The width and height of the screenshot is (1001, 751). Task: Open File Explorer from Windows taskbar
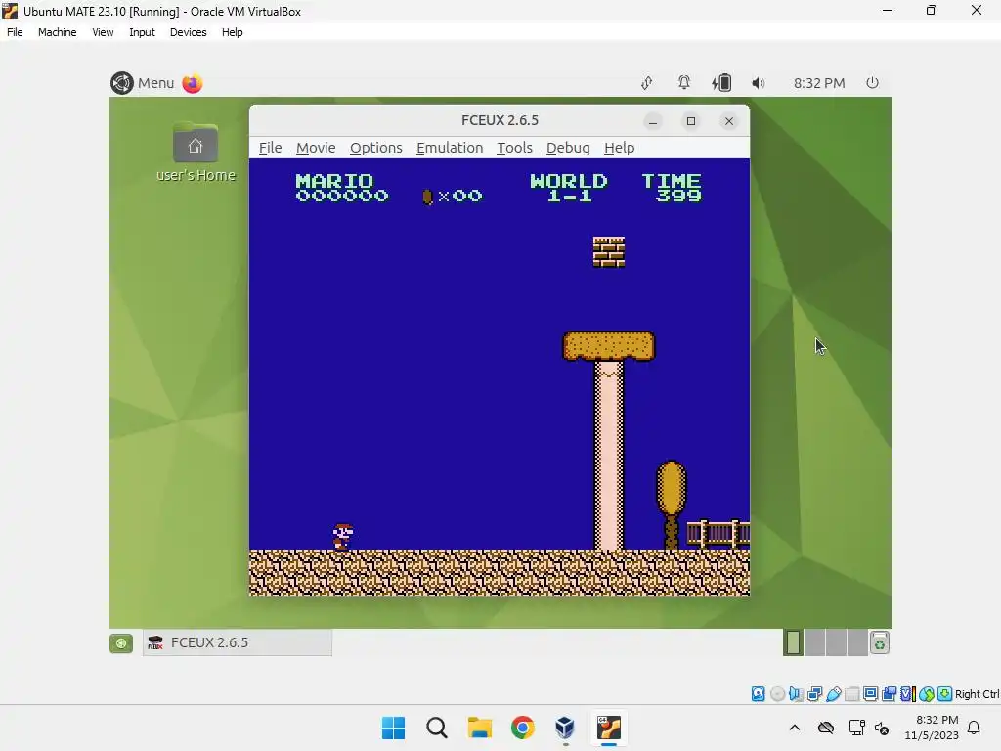[x=479, y=728]
